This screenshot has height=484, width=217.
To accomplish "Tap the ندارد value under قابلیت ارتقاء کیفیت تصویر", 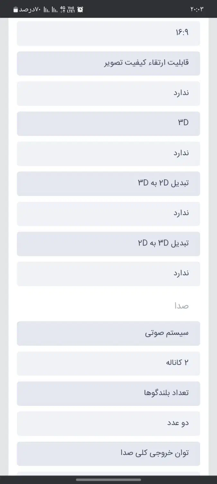I will (x=108, y=93).
